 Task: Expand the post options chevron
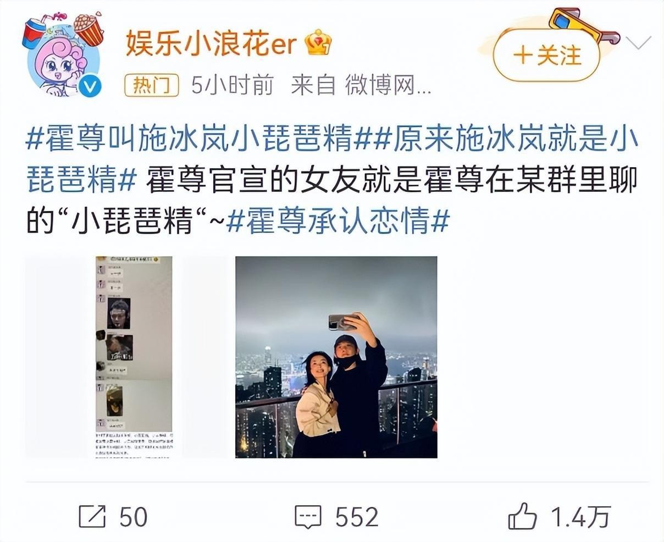638,43
